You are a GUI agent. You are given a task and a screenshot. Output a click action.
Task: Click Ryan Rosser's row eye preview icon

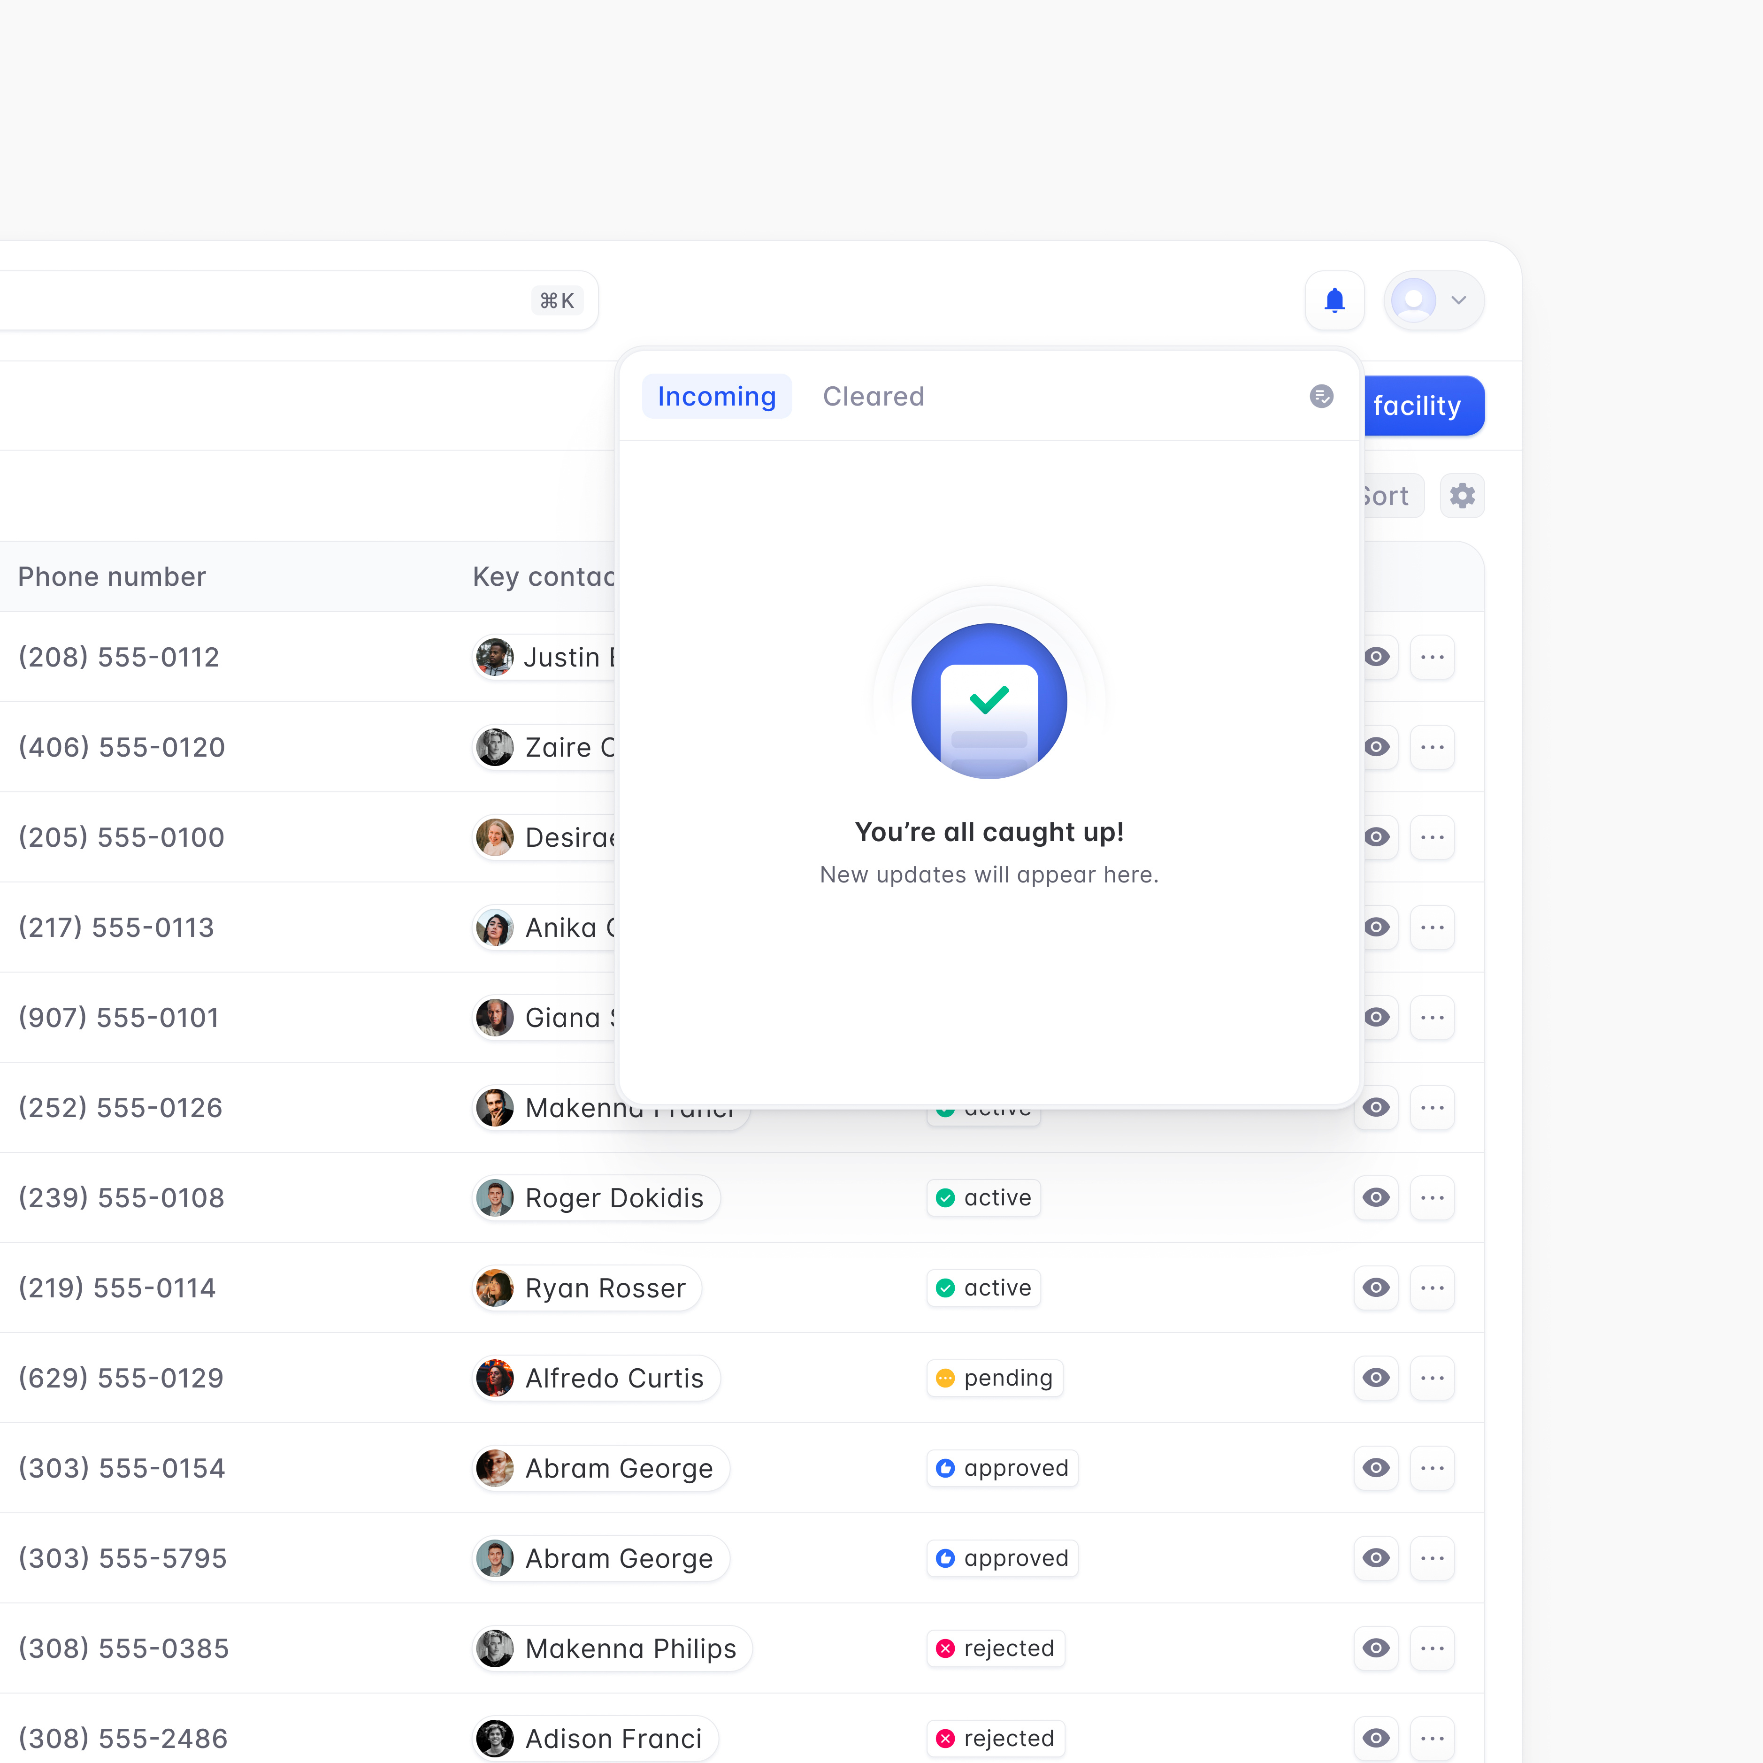click(x=1375, y=1288)
